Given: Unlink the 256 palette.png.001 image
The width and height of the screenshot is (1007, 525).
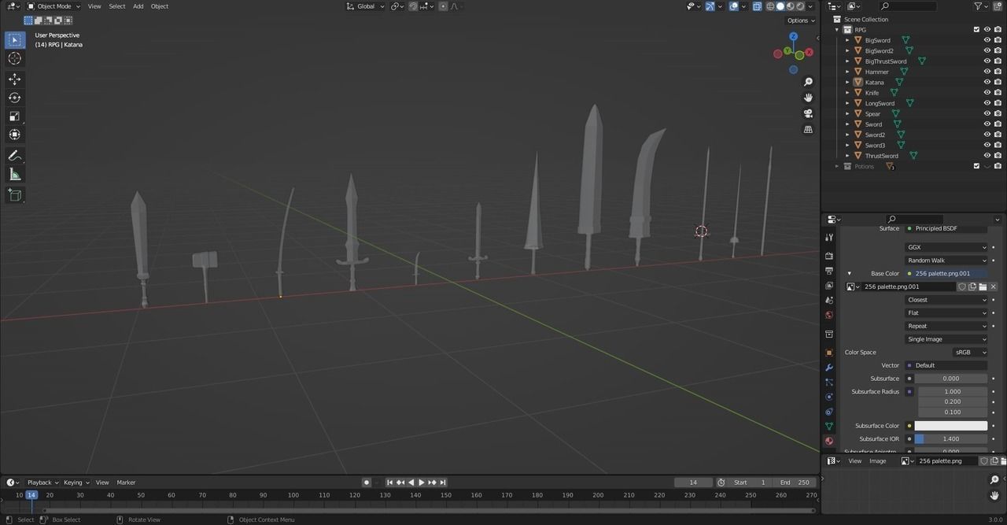Looking at the screenshot, I should tap(993, 287).
